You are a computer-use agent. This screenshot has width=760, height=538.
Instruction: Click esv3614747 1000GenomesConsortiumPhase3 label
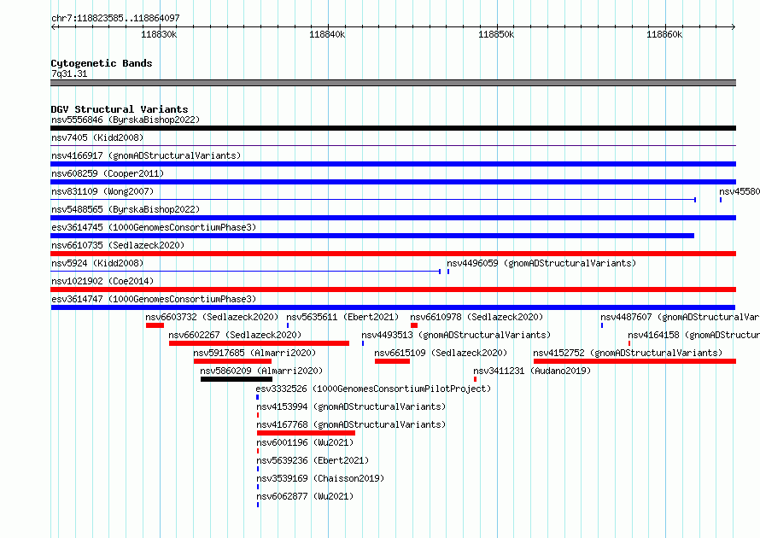pos(154,299)
